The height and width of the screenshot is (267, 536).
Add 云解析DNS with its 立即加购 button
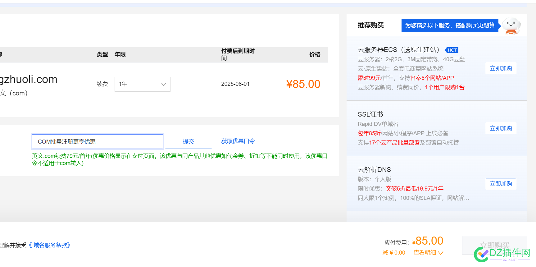(x=501, y=184)
